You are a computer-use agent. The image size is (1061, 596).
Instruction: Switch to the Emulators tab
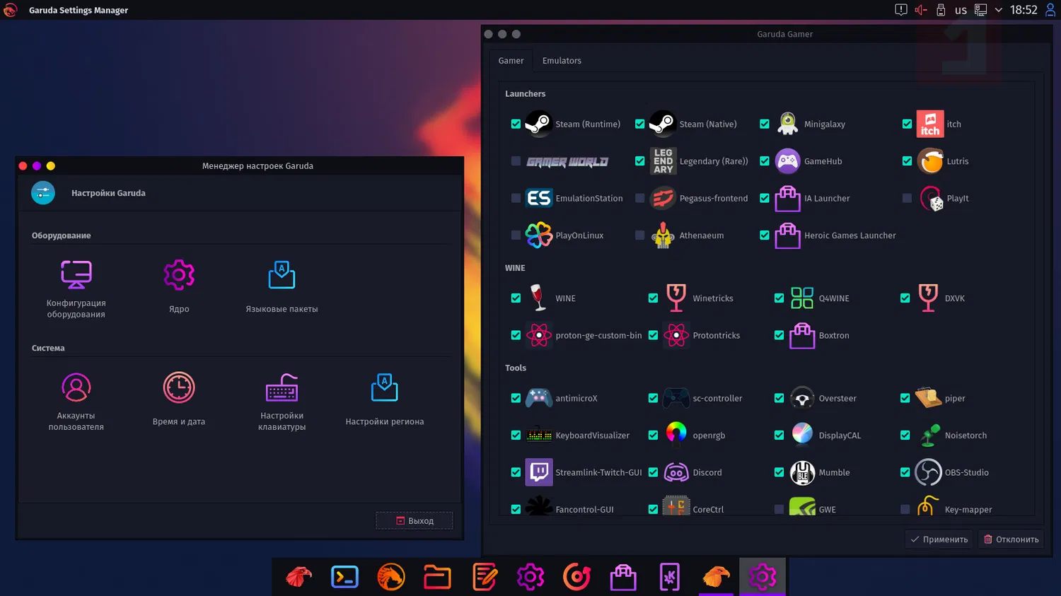562,61
